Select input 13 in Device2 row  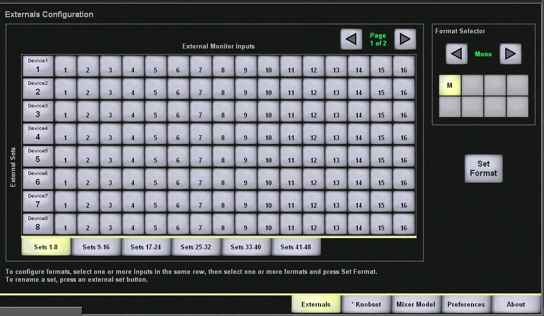(x=336, y=89)
